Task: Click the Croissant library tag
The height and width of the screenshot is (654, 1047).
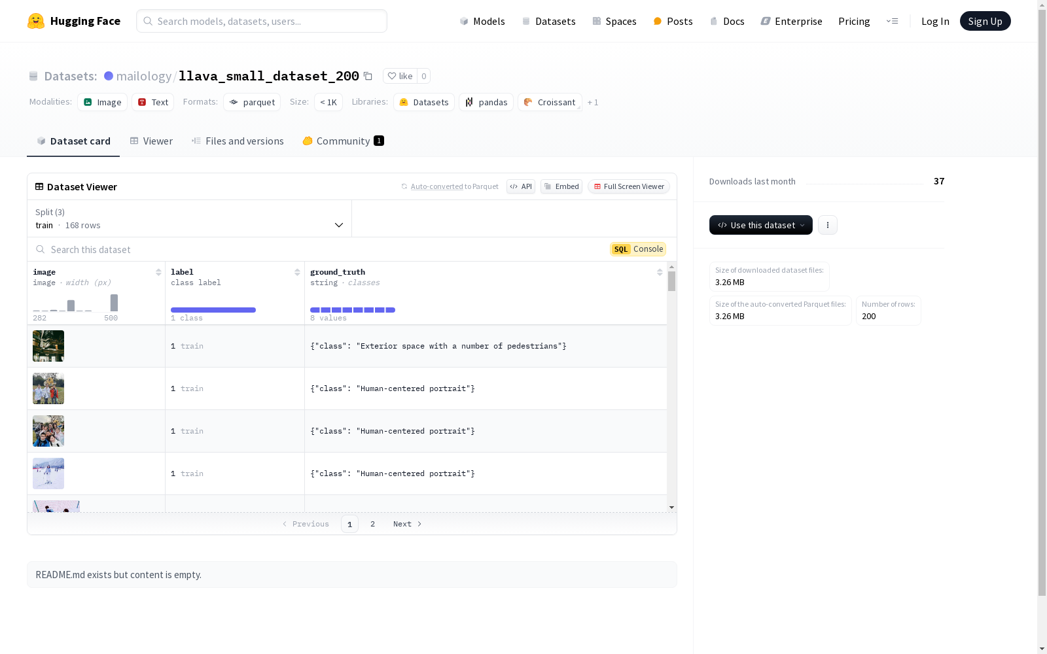Action: coord(550,102)
